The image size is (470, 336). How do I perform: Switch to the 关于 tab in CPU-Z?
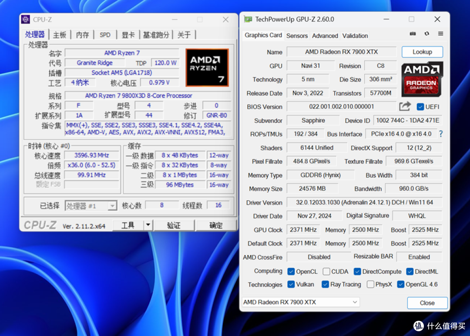(x=184, y=35)
